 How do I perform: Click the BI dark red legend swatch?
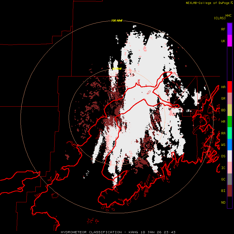click(x=230, y=191)
